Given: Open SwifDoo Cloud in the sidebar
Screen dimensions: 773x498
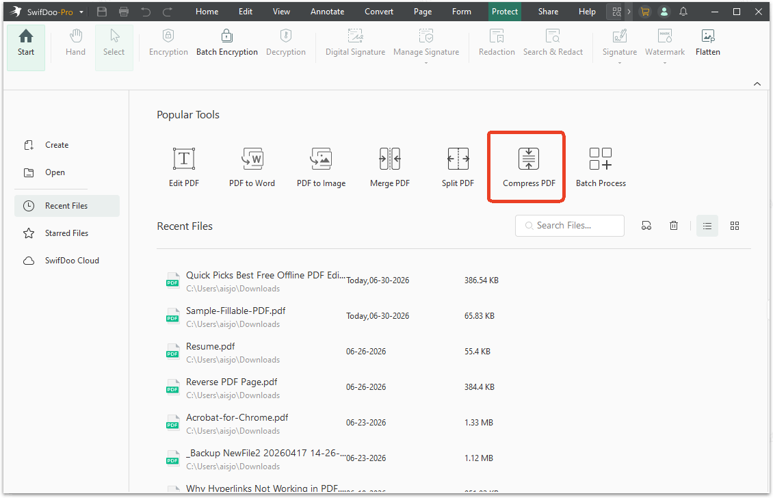Looking at the screenshot, I should (61, 261).
